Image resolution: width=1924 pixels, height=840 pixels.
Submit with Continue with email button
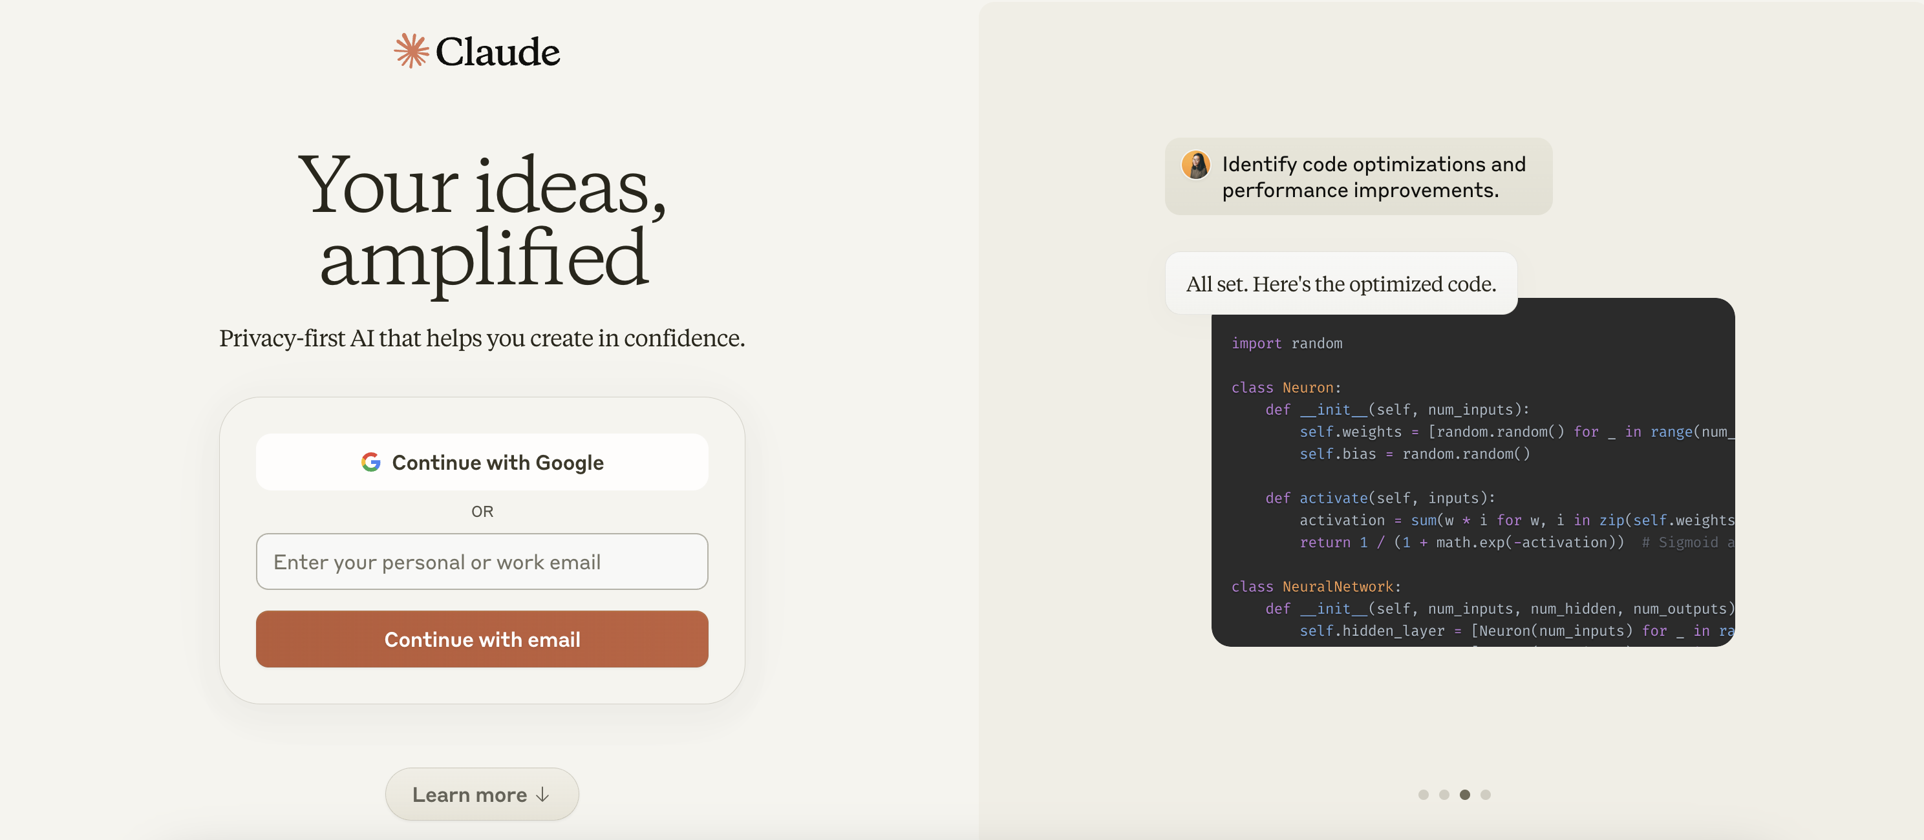pyautogui.click(x=482, y=639)
